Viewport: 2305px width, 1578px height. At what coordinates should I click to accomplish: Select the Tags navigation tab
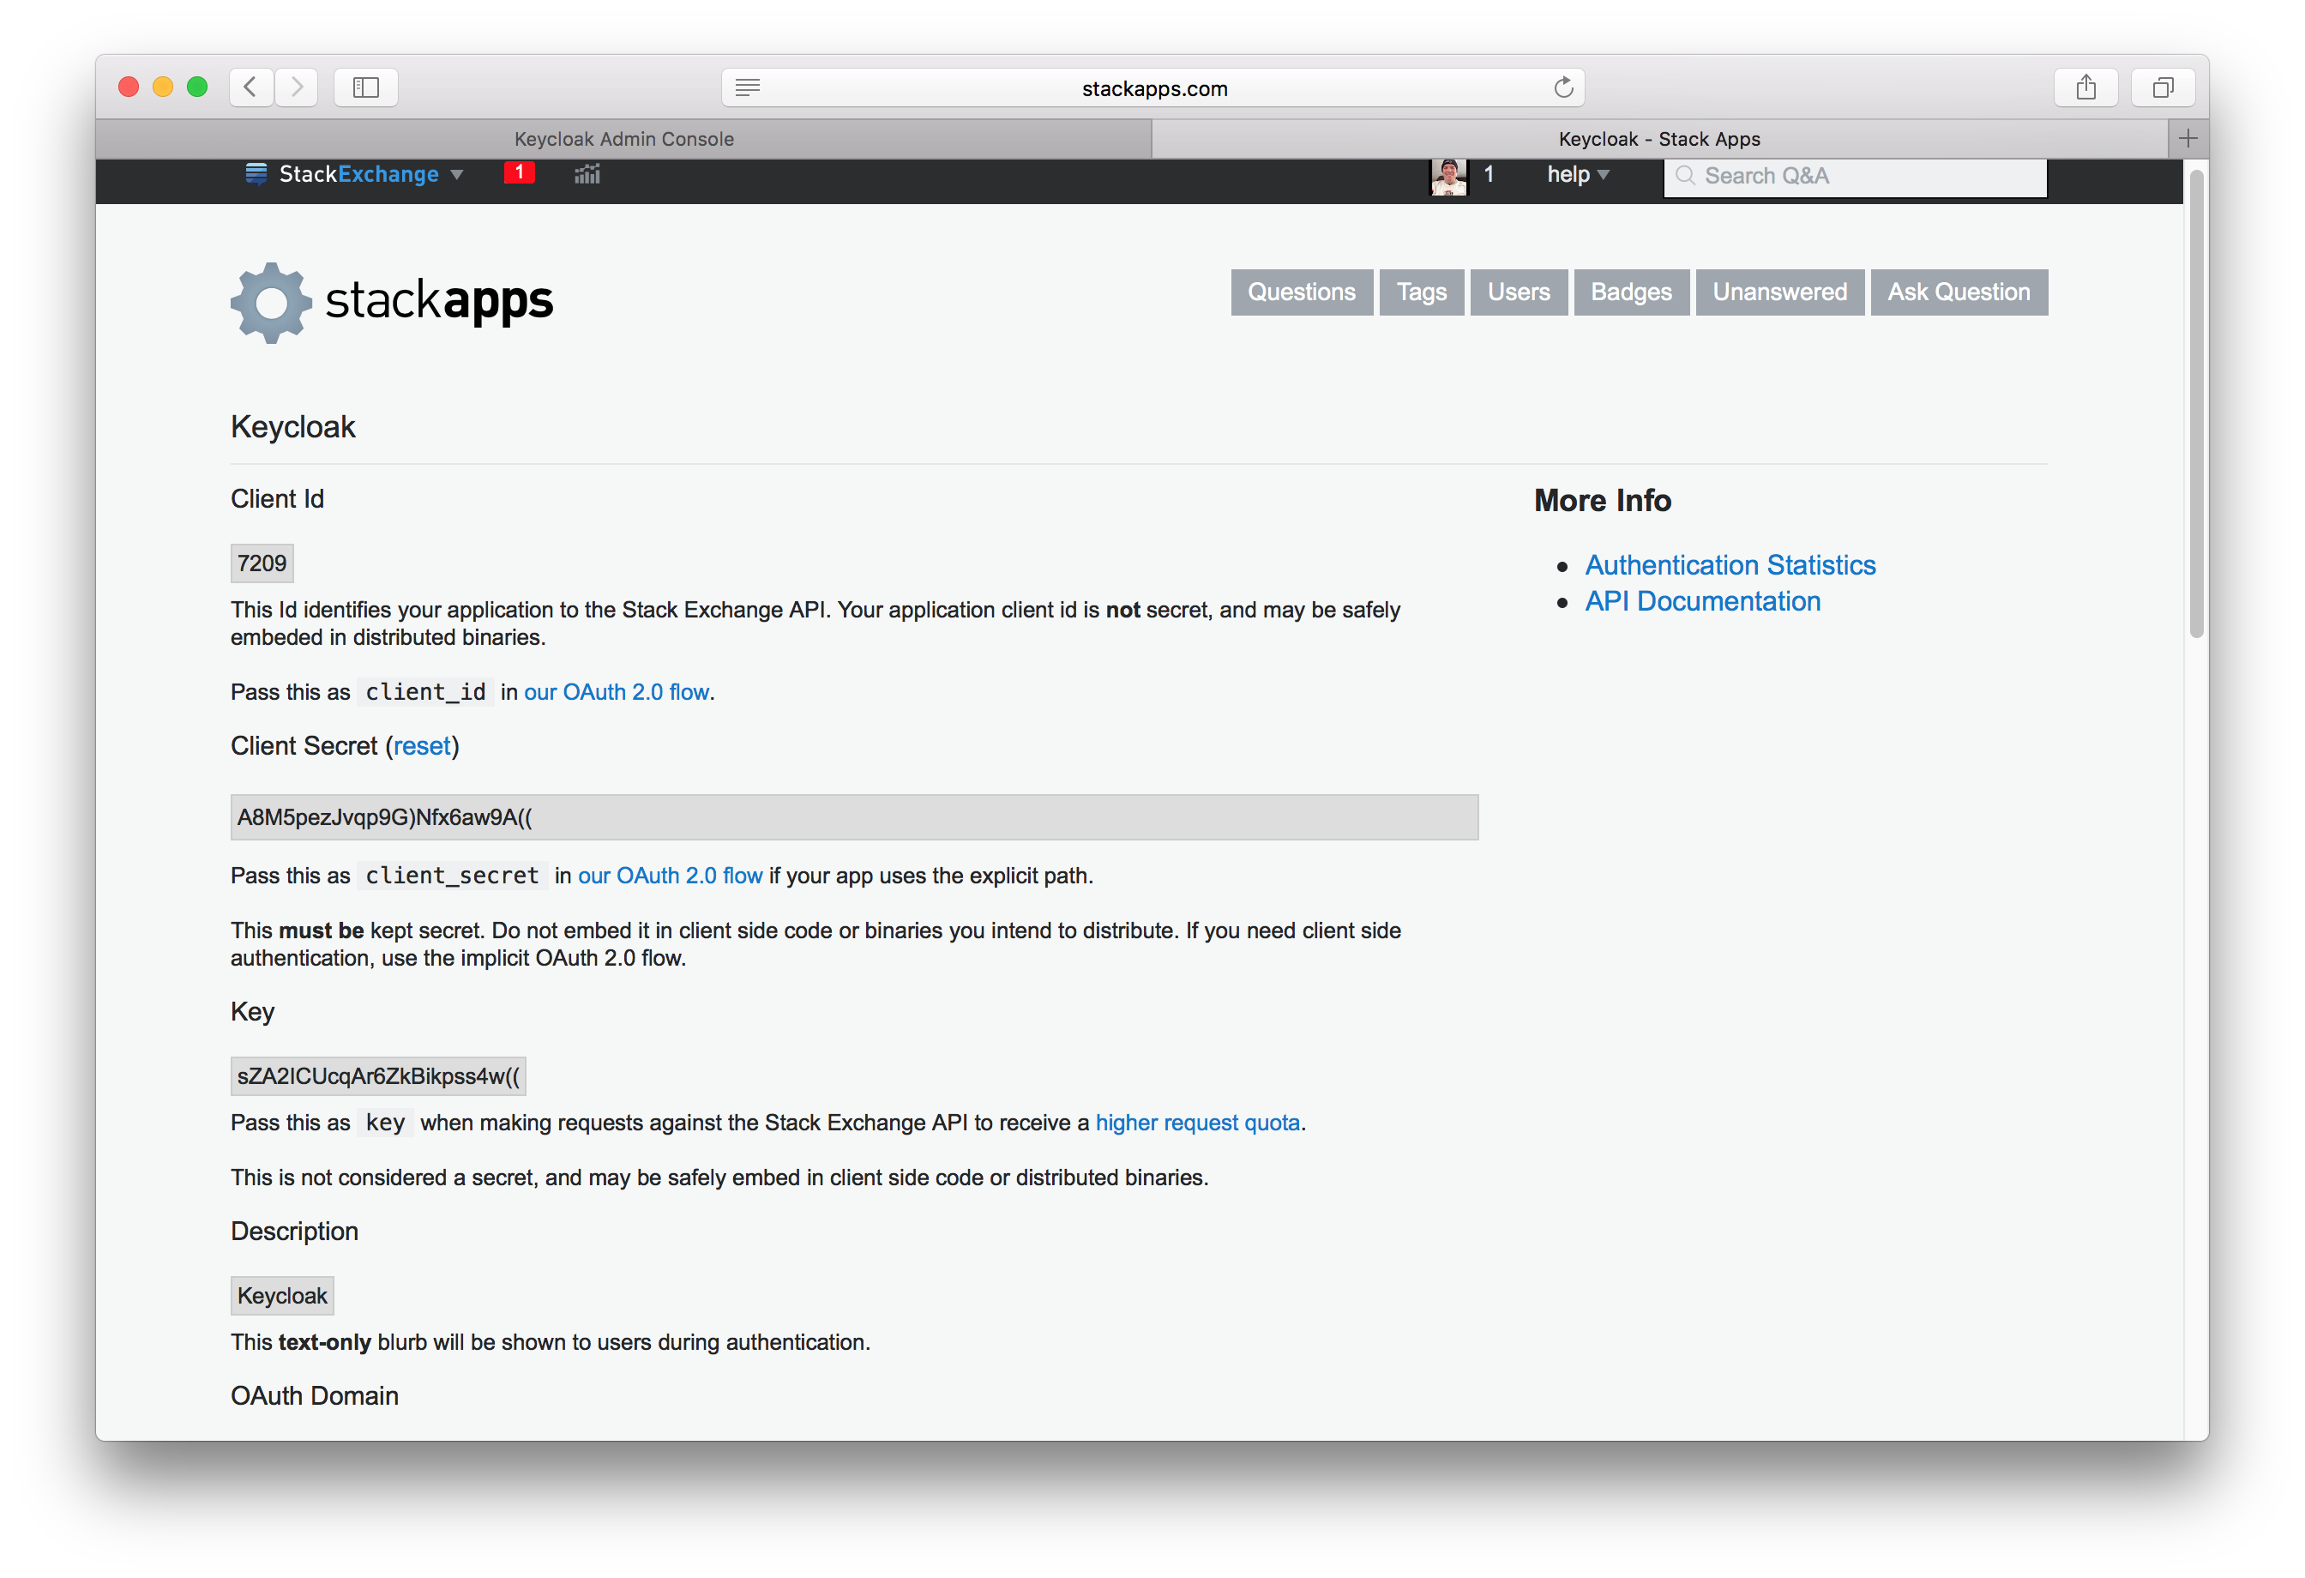[1423, 292]
